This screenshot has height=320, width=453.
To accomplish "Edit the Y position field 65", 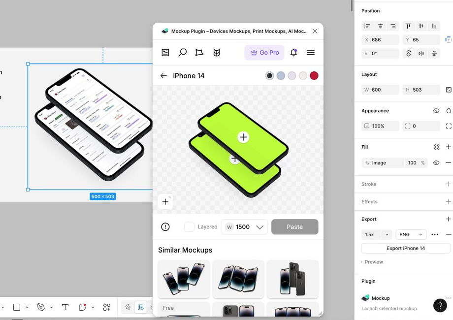I will [421, 39].
